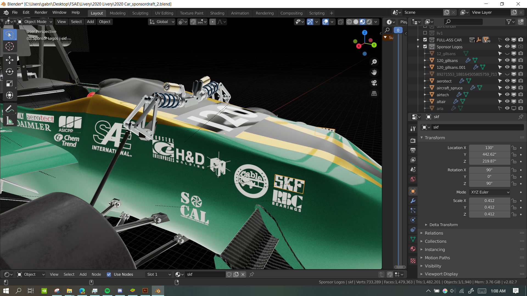Expand the Delta Transform section

pyautogui.click(x=443, y=225)
